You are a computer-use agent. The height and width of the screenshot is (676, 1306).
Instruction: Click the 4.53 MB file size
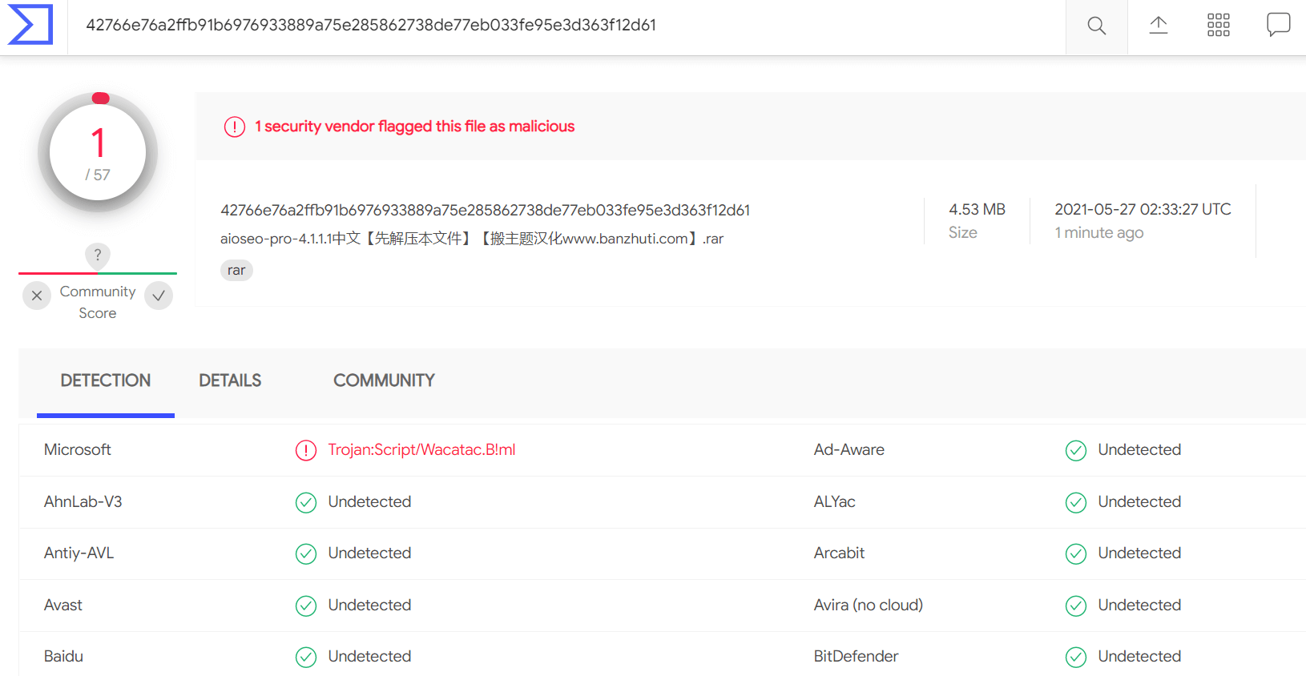[977, 209]
